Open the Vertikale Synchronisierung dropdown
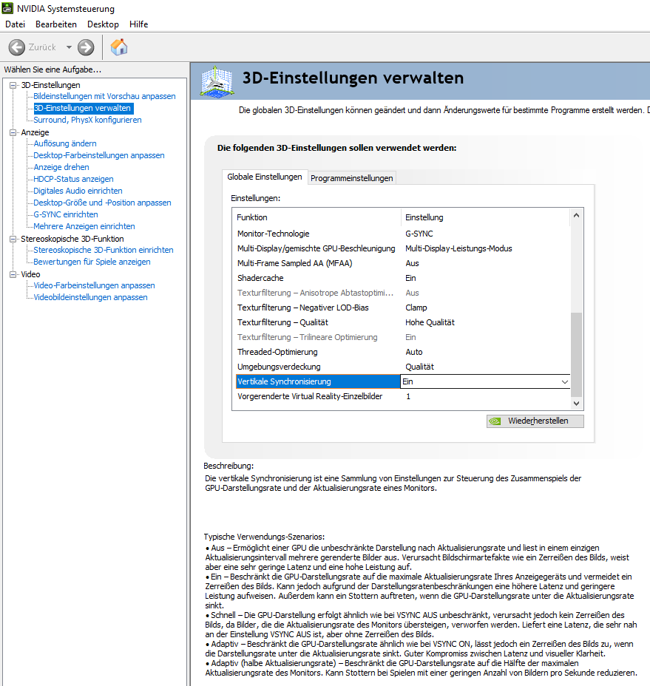The height and width of the screenshot is (686, 650). (565, 382)
